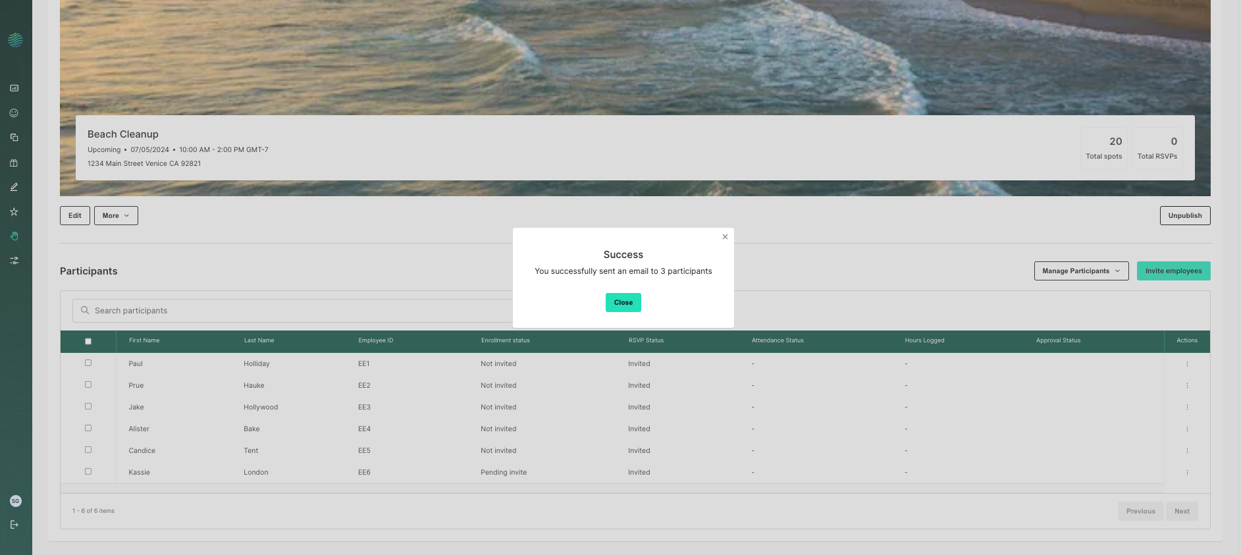Click the smiley face sidebar icon

click(14, 113)
